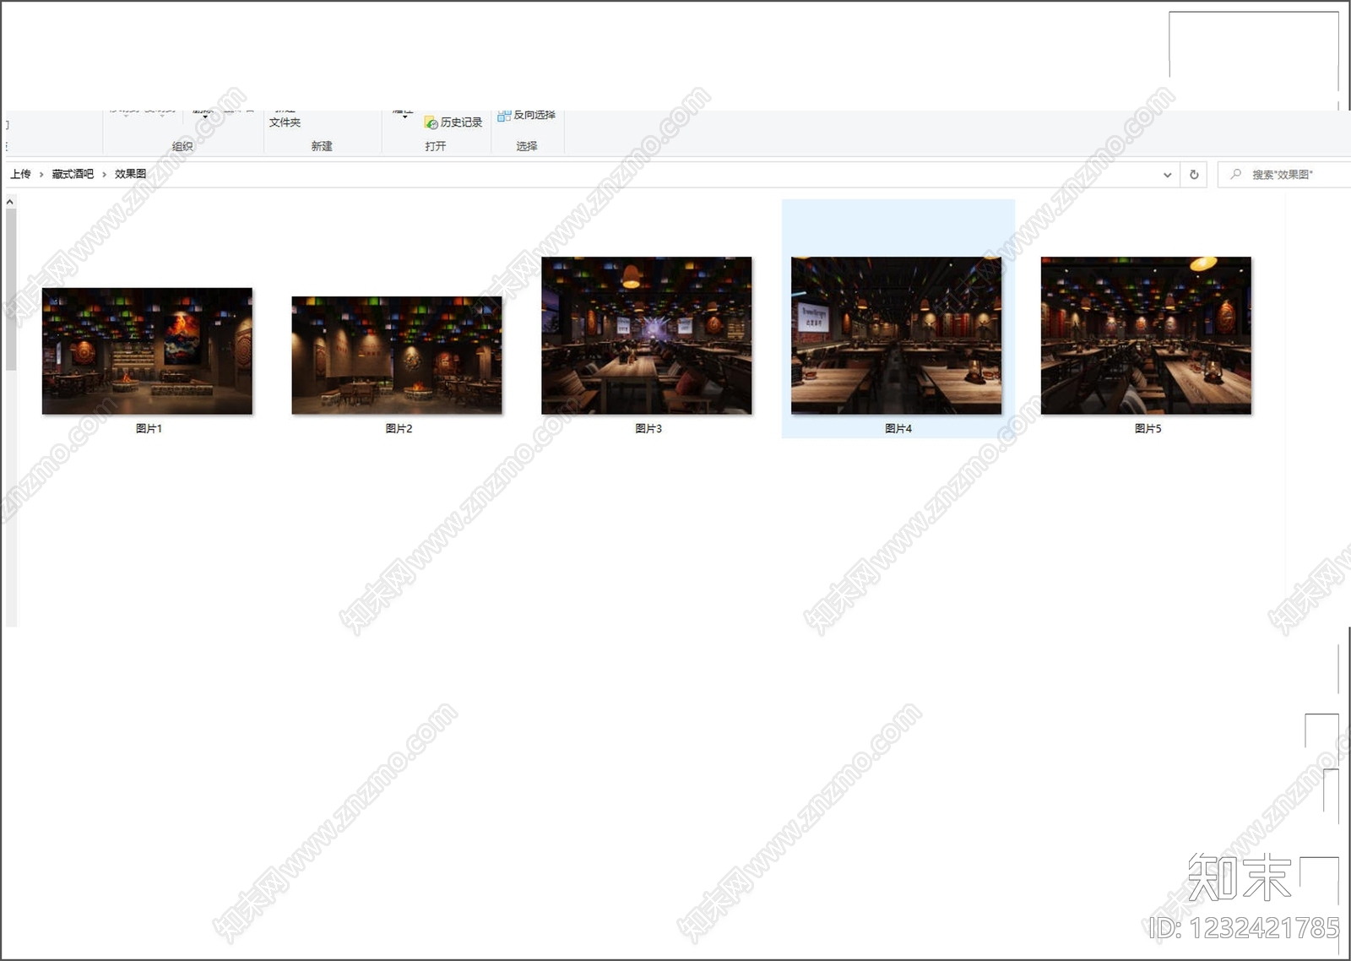Select the highlighted 图片4 thumbnail
Screen dimensions: 1351x961
click(897, 335)
